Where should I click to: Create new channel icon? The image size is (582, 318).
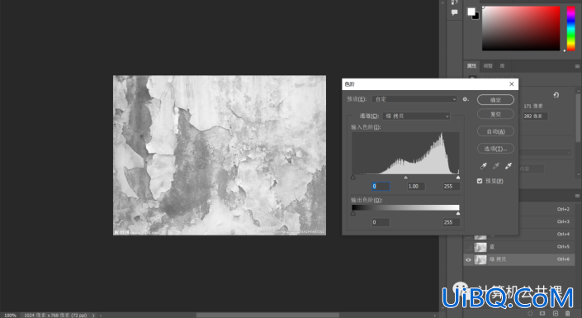[x=556, y=314]
